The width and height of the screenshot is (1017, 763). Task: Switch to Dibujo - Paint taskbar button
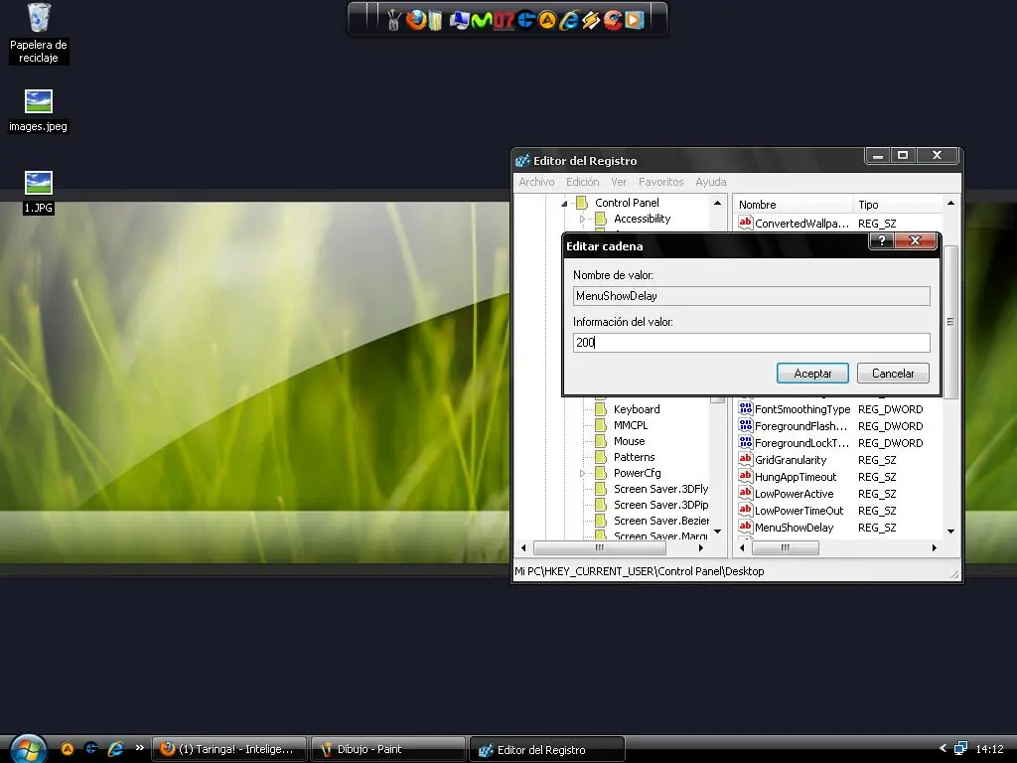pyautogui.click(x=388, y=749)
